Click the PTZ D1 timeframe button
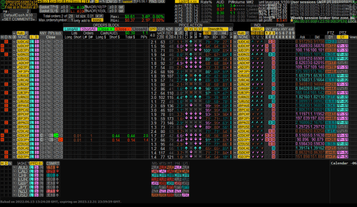357x207 pixels. (343, 37)
